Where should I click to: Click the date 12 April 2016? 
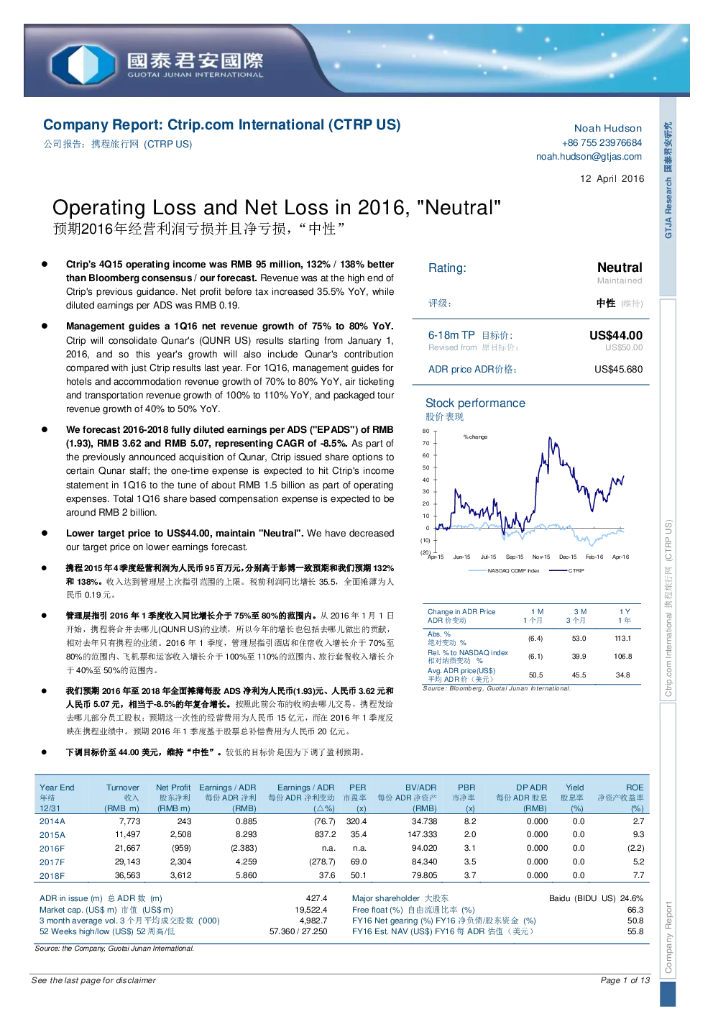tap(612, 178)
